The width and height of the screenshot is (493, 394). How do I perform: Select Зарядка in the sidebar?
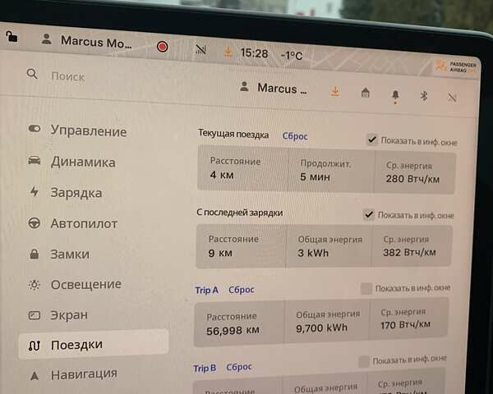[76, 193]
